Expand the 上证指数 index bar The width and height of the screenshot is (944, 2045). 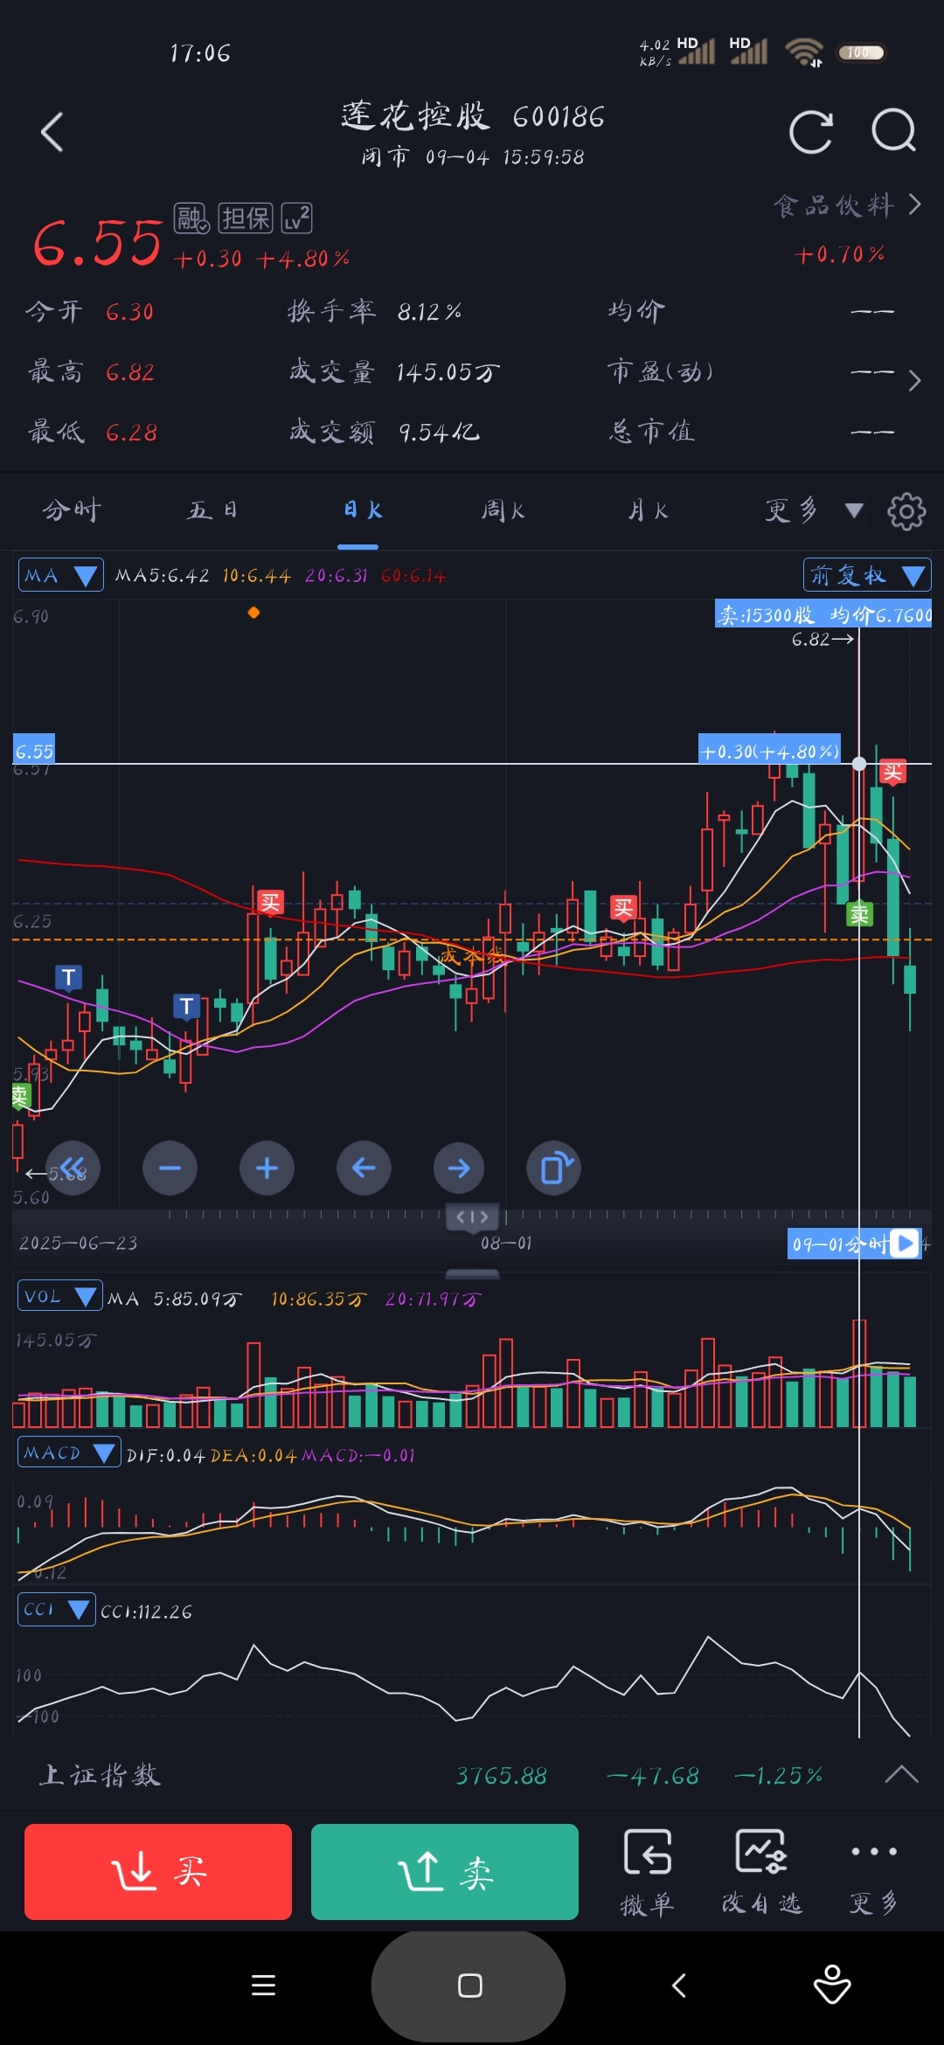[901, 1774]
